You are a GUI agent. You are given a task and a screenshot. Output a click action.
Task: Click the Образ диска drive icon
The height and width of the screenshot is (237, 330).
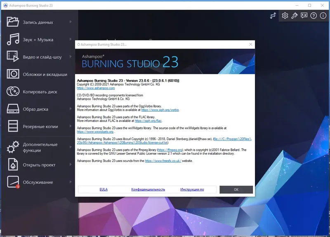coord(13,109)
